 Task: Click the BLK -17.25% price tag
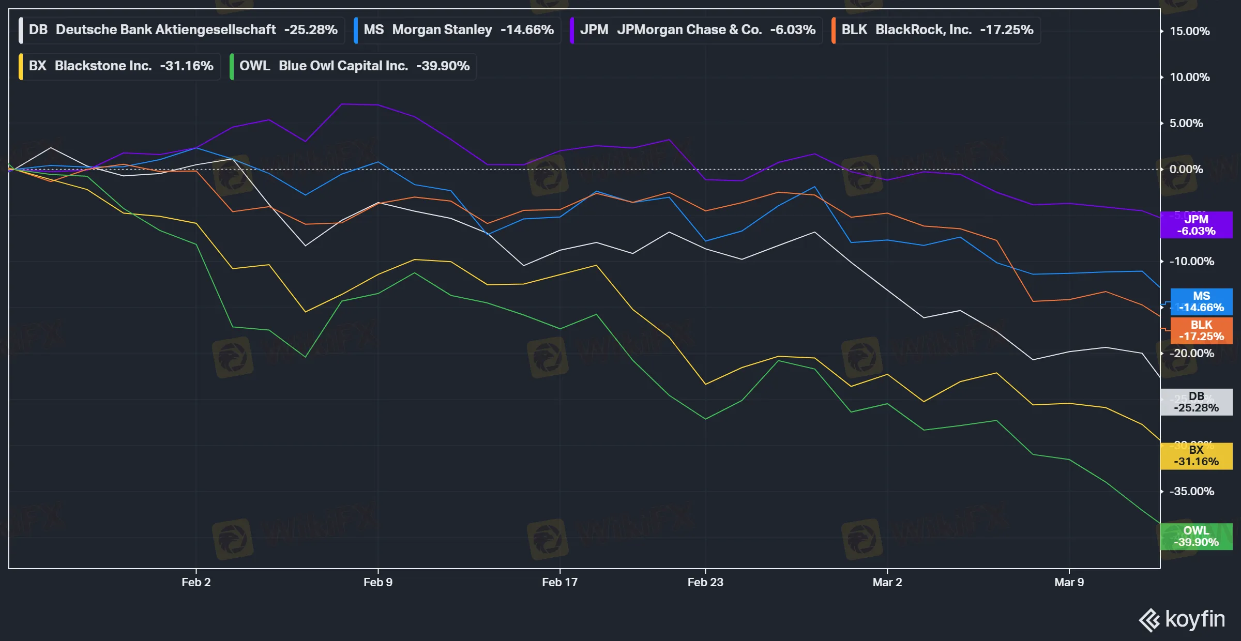pos(1201,331)
